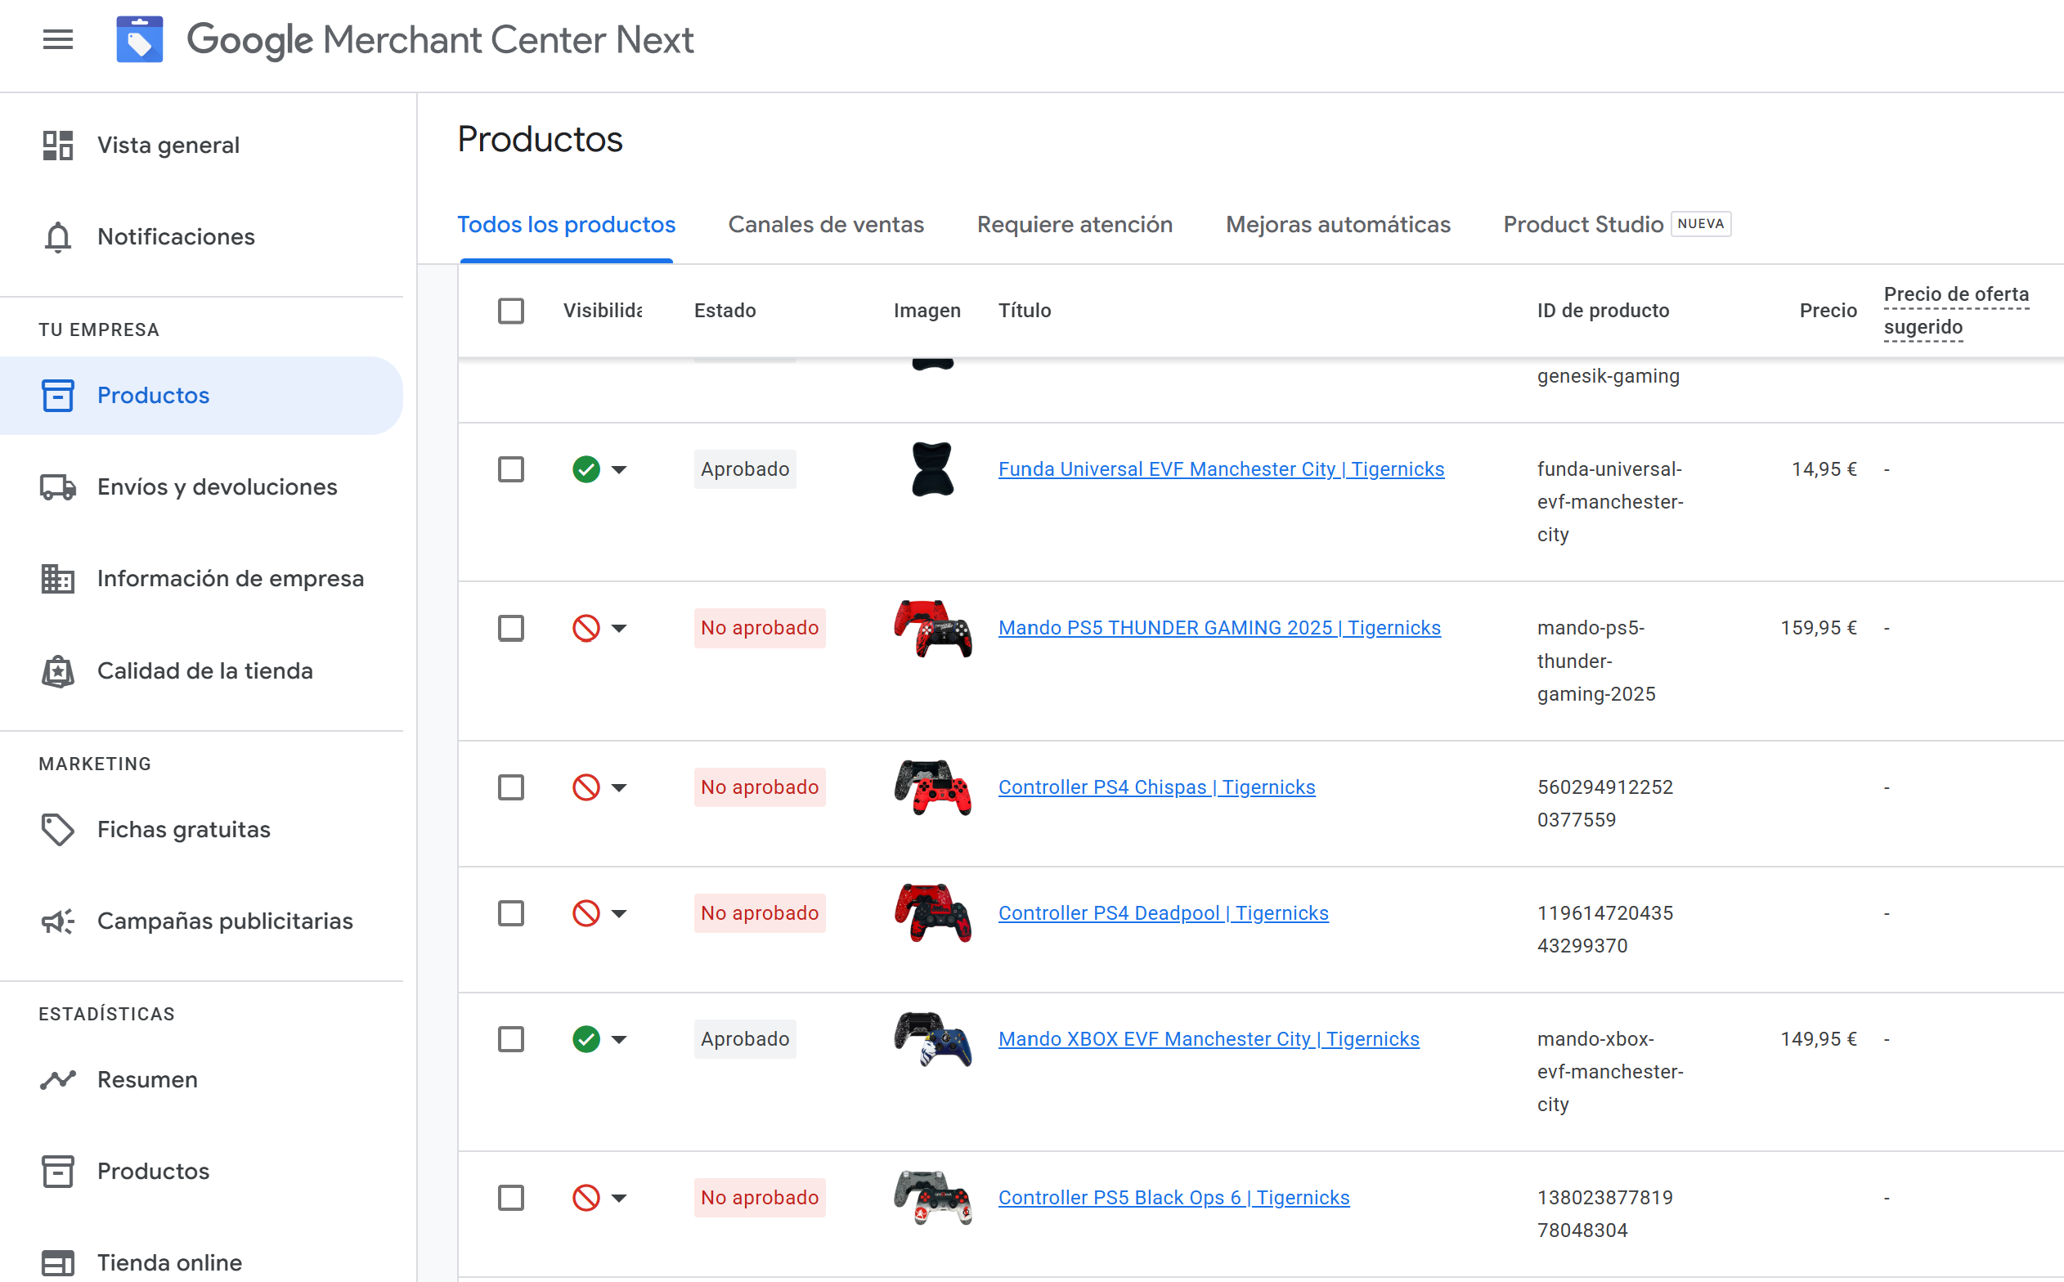
Task: Click the Controller PS4 Deadpool thumbnail
Action: [x=933, y=912]
